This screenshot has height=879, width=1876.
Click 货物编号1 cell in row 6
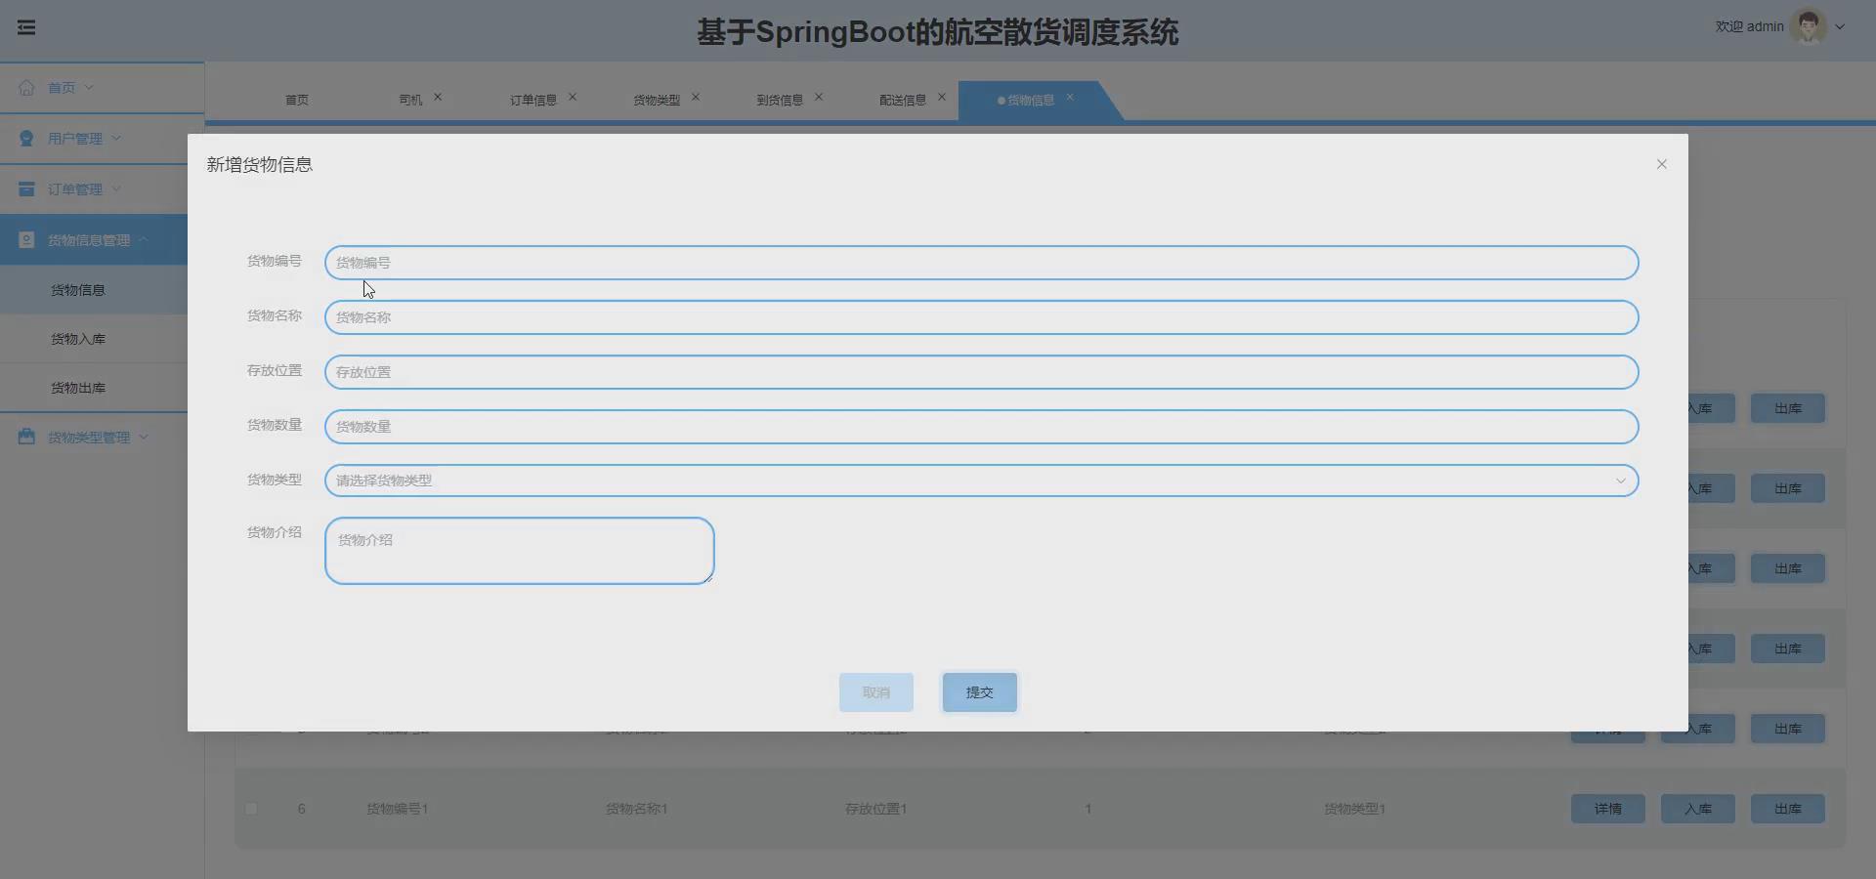point(398,809)
